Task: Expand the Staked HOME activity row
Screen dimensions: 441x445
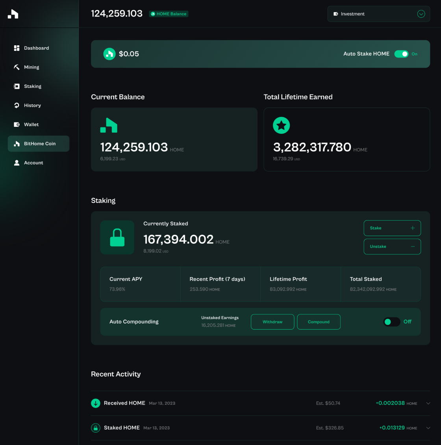Action: (x=428, y=428)
